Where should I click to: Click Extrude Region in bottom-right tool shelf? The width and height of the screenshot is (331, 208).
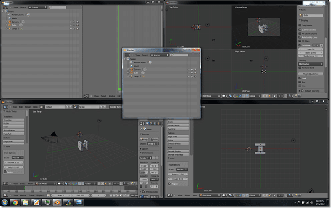pos(178,151)
